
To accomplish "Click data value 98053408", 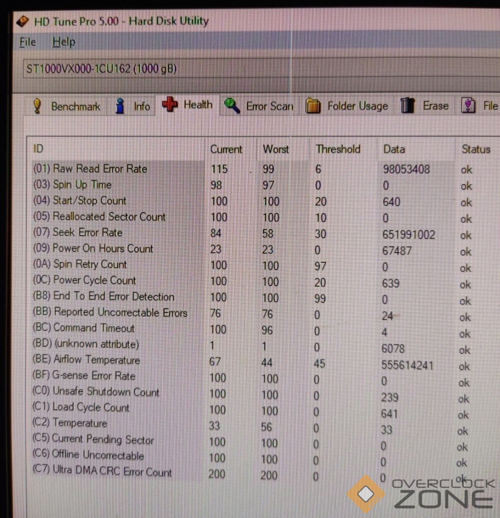I will pyautogui.click(x=406, y=169).
